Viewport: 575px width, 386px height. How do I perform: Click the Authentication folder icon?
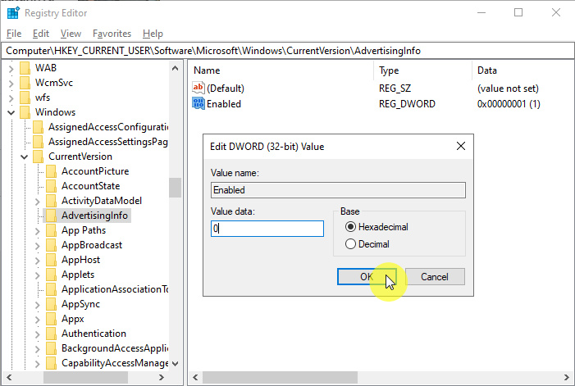pyautogui.click(x=51, y=334)
